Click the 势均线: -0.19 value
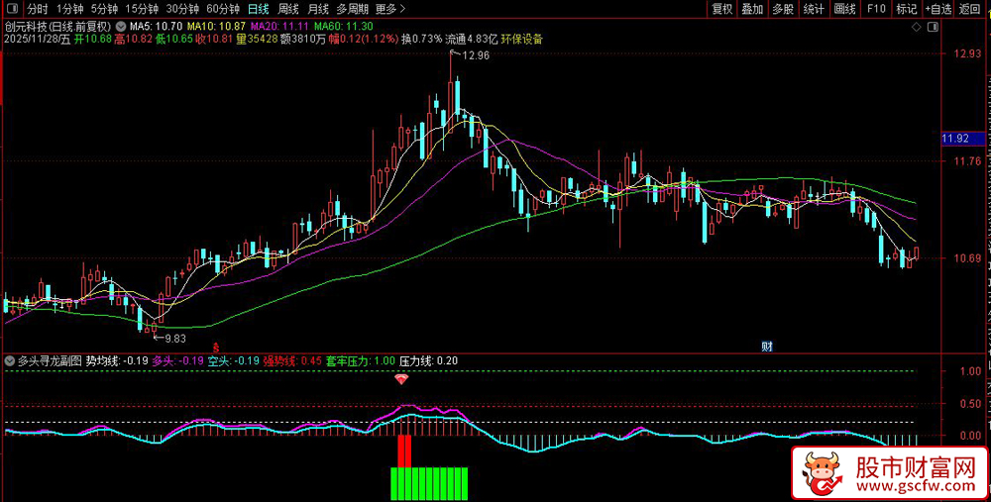 [x=117, y=361]
